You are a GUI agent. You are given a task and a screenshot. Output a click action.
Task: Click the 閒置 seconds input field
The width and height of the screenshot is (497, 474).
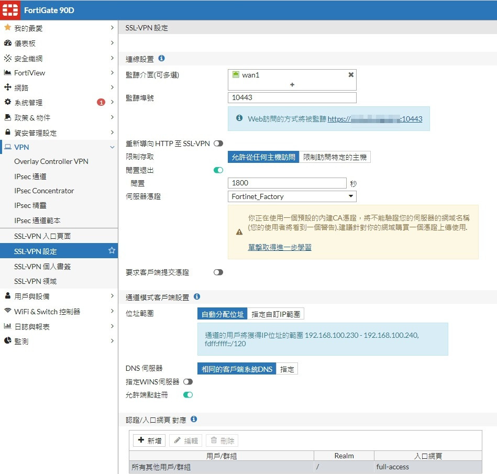[x=287, y=183]
